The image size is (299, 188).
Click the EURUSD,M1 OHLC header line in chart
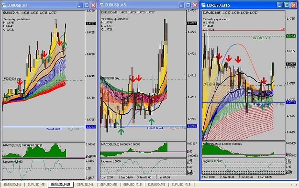click(30, 12)
